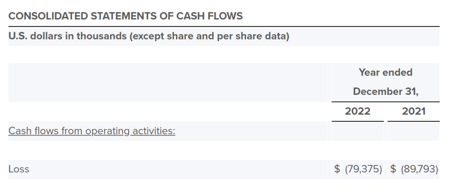This screenshot has height=193, width=453.
Task: Click the underlined word "activities:"
Action: 154,131
